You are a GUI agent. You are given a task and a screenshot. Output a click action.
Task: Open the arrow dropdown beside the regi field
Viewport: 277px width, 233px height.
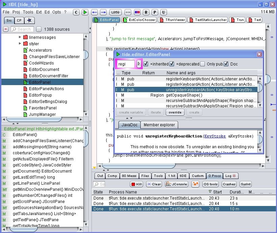[x=139, y=64]
